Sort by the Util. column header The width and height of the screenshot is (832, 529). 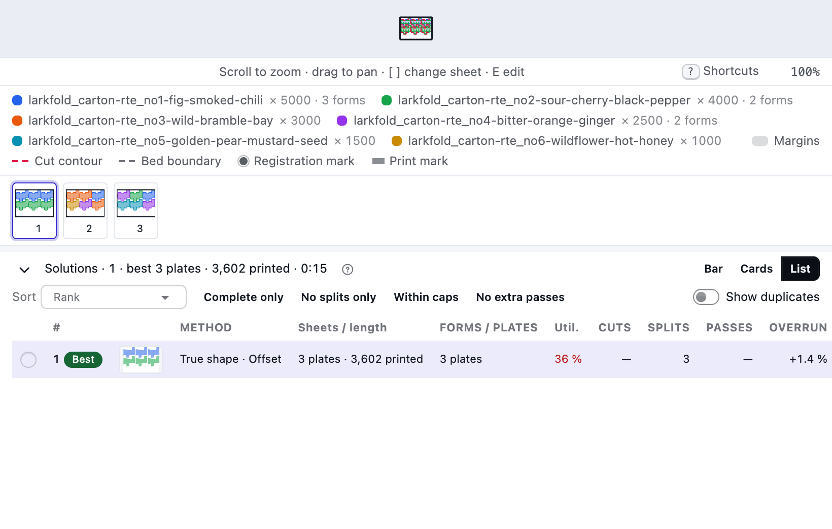click(x=567, y=328)
